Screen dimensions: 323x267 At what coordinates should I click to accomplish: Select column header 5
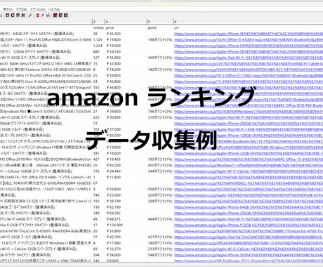click(160, 22)
